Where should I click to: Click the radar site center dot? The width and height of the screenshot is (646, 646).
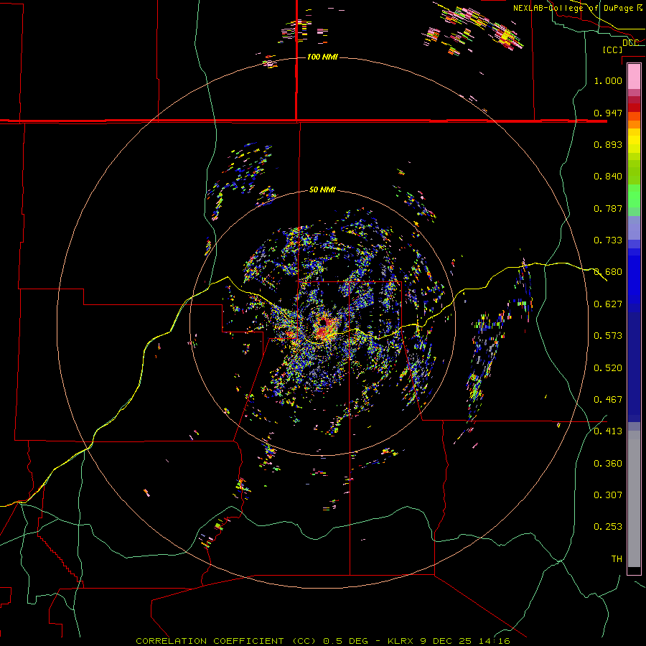(322, 322)
